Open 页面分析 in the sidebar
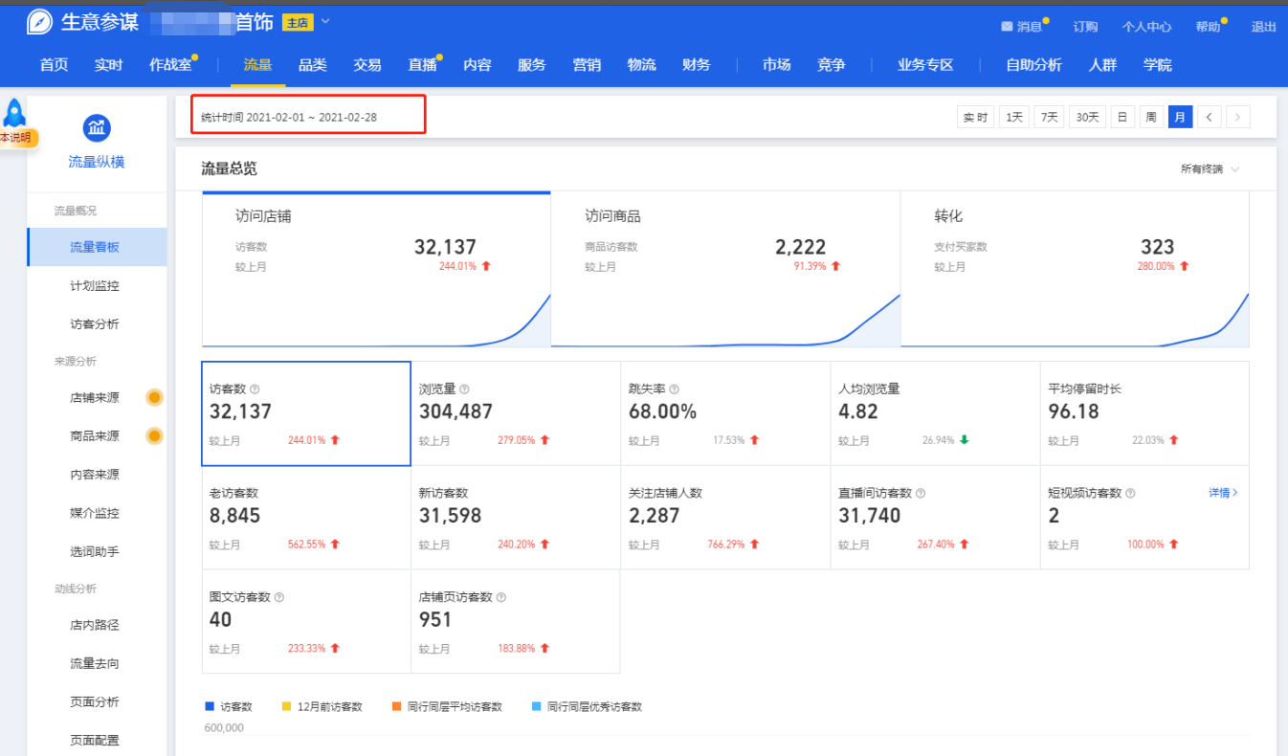 (x=95, y=701)
